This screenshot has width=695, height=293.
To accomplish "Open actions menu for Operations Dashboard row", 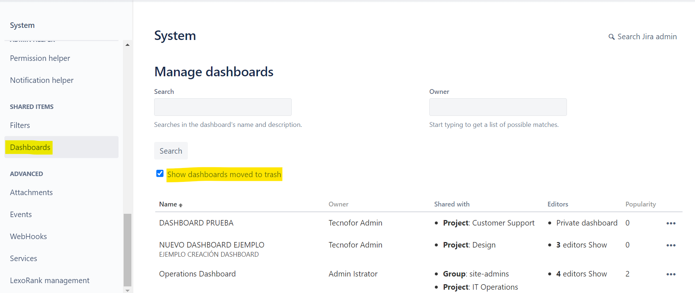I will [671, 274].
